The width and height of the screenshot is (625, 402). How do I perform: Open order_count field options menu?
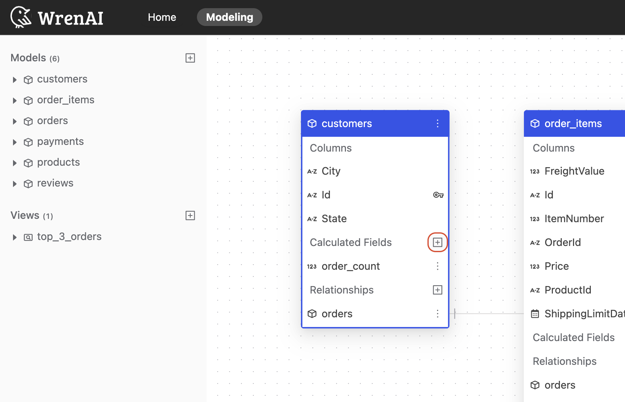point(438,266)
